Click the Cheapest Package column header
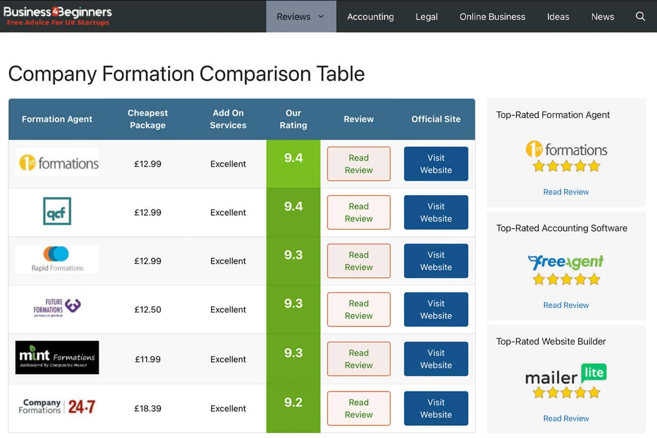Viewport: 657px width, 438px height. 148,119
